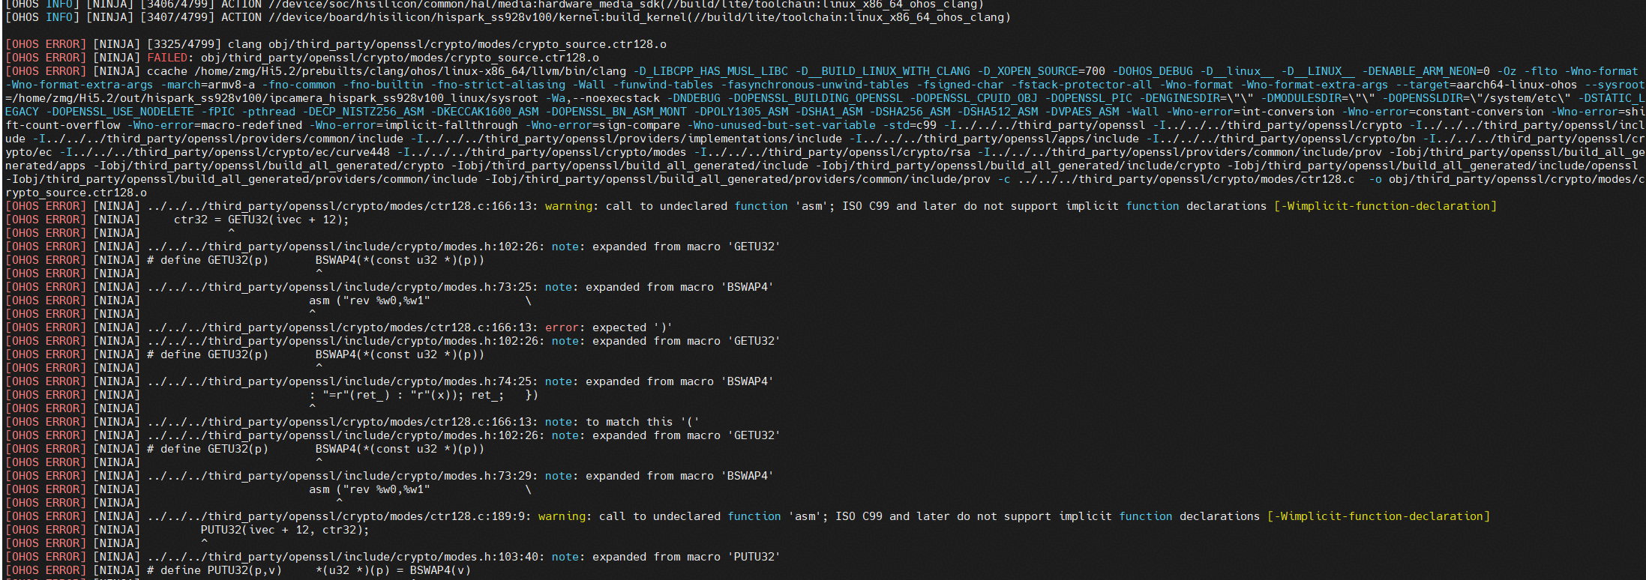Click the ccache command word

click(166, 71)
